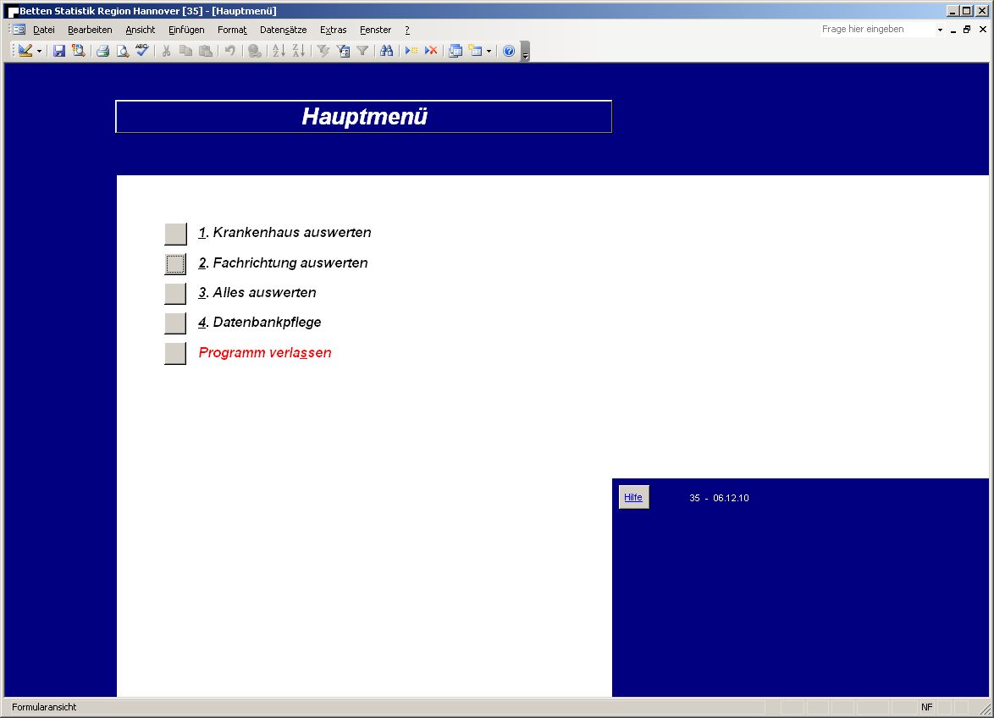Click the blue Help question mark icon

(x=508, y=52)
